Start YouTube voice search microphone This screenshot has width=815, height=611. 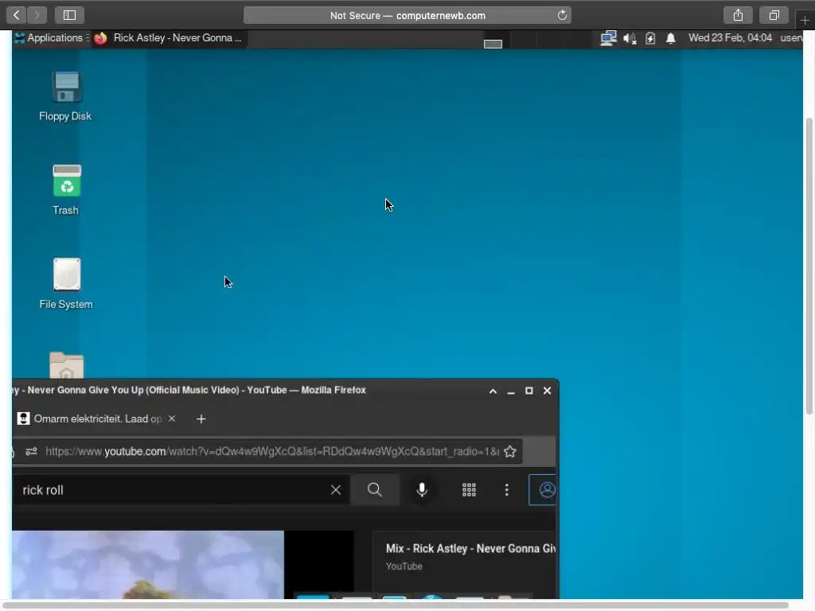[x=422, y=490]
